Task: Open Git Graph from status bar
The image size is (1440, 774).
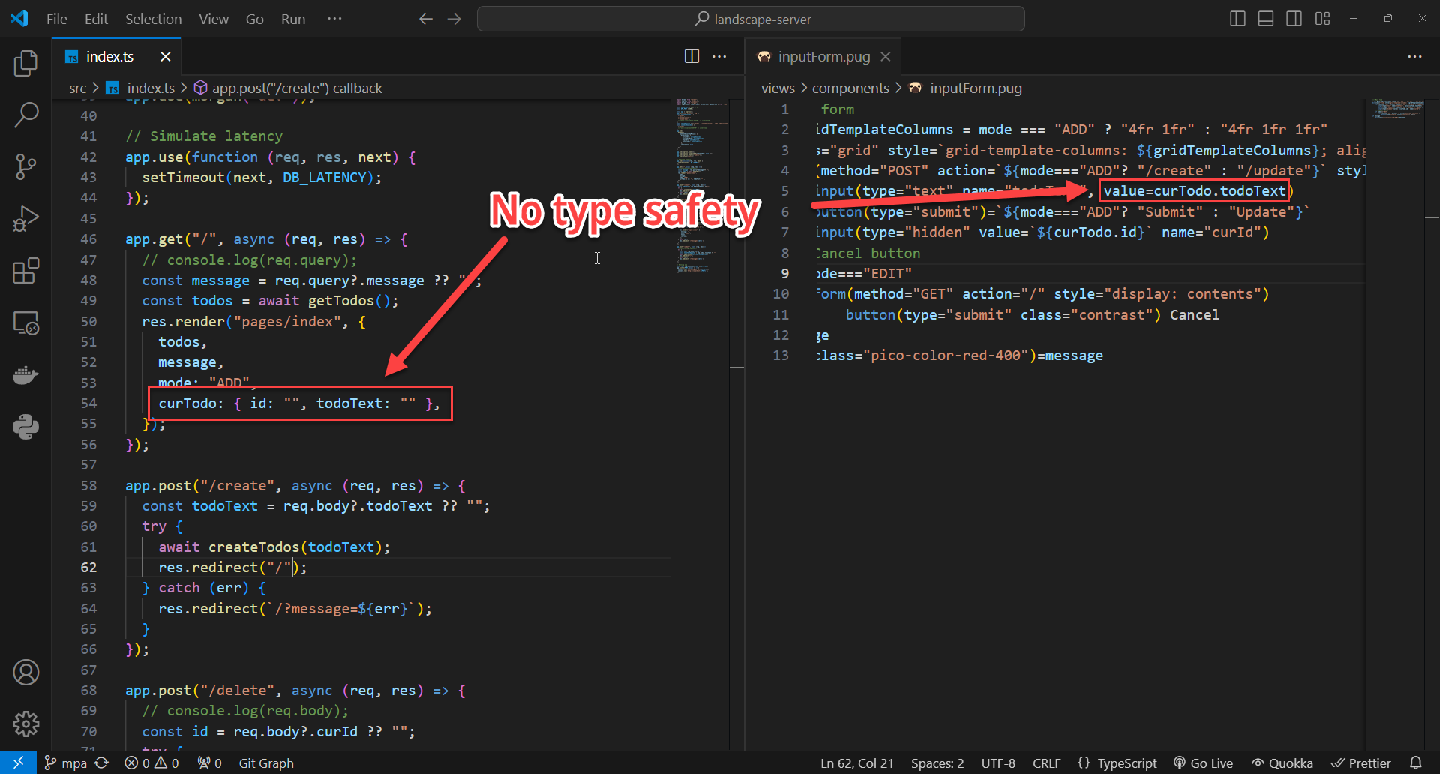Action: click(266, 763)
